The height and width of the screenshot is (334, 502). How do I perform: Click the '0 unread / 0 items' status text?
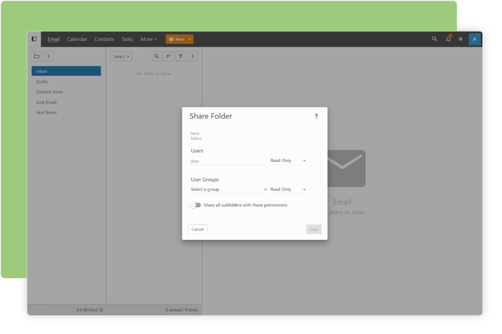tap(181, 310)
